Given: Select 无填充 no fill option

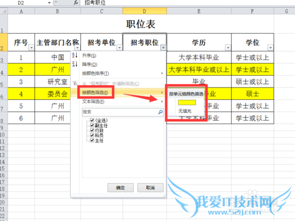Looking at the screenshot, I should 185,111.
